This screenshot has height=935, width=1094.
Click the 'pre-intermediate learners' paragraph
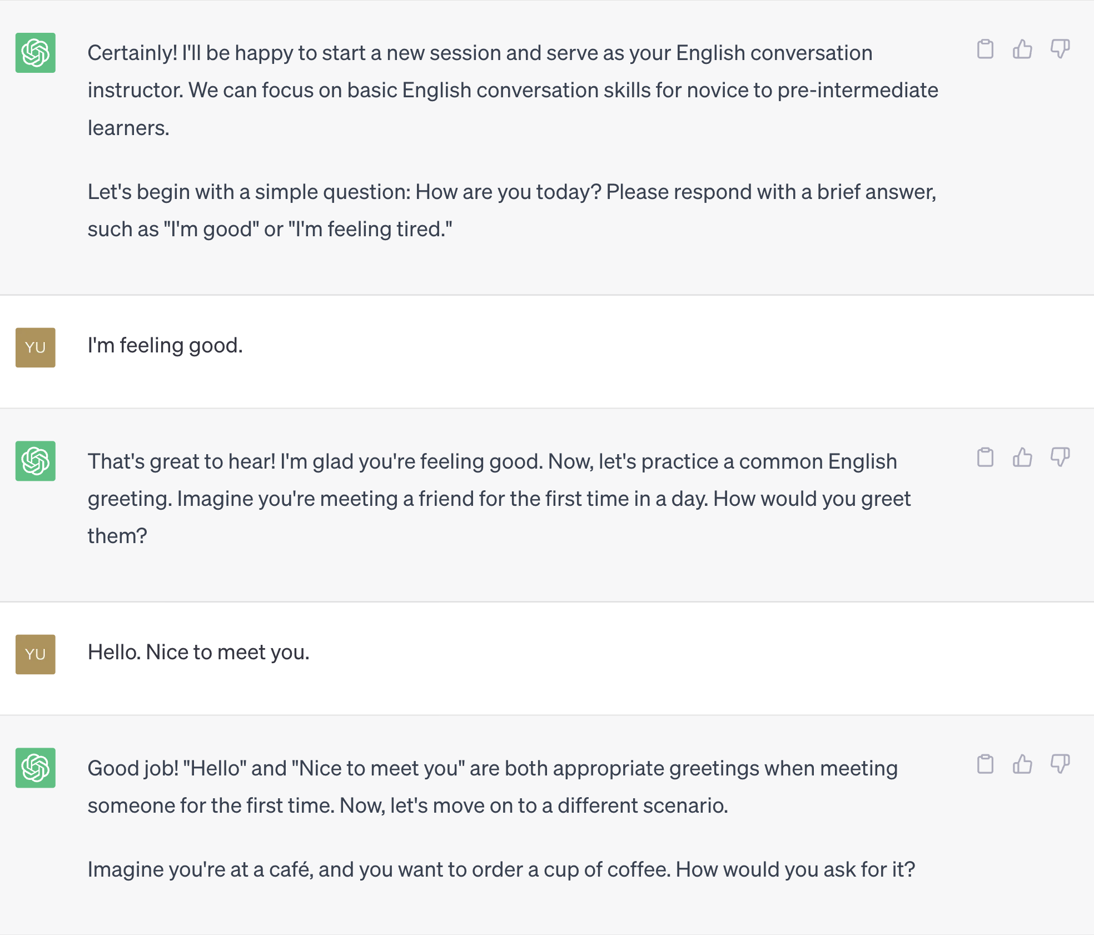point(513,90)
